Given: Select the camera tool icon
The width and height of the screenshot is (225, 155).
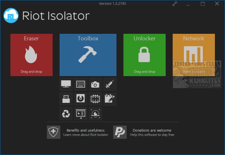Looking at the screenshot, I should [x=95, y=84].
